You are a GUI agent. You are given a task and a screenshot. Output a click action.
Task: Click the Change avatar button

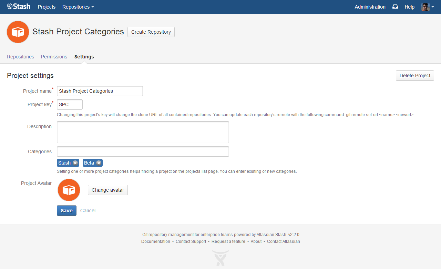(x=108, y=190)
